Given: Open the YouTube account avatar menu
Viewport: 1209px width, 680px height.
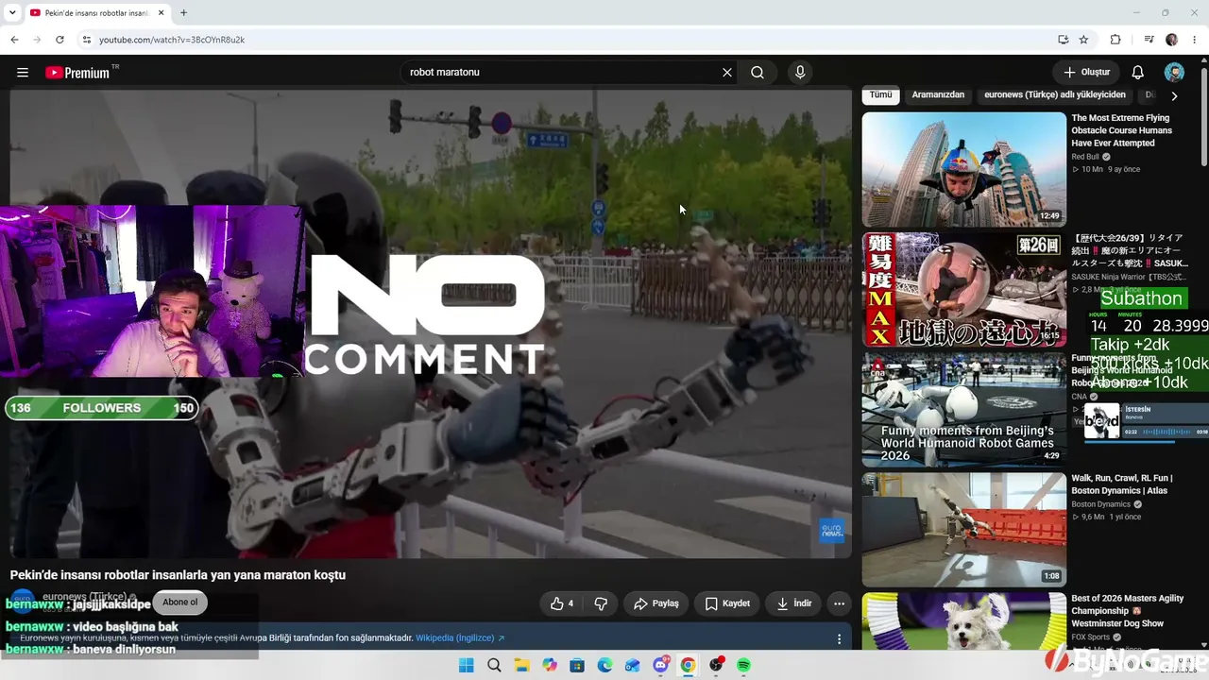Looking at the screenshot, I should 1174,73.
